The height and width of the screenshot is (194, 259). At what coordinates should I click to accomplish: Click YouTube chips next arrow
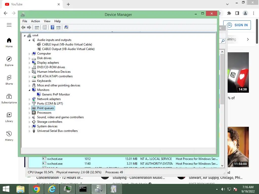pyautogui.click(x=248, y=39)
